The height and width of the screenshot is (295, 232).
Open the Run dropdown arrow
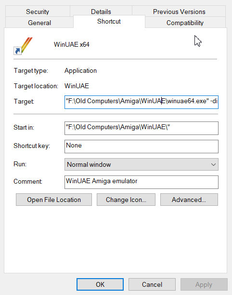pyautogui.click(x=213, y=165)
